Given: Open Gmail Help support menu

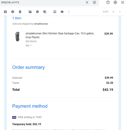Looking at the screenshot, I should pos(108,2).
